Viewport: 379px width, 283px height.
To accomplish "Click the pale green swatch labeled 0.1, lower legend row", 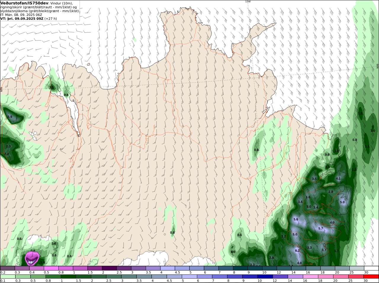I will pyautogui.click(x=8, y=277).
